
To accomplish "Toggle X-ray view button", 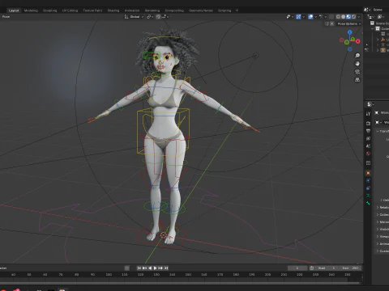I will pos(331,17).
